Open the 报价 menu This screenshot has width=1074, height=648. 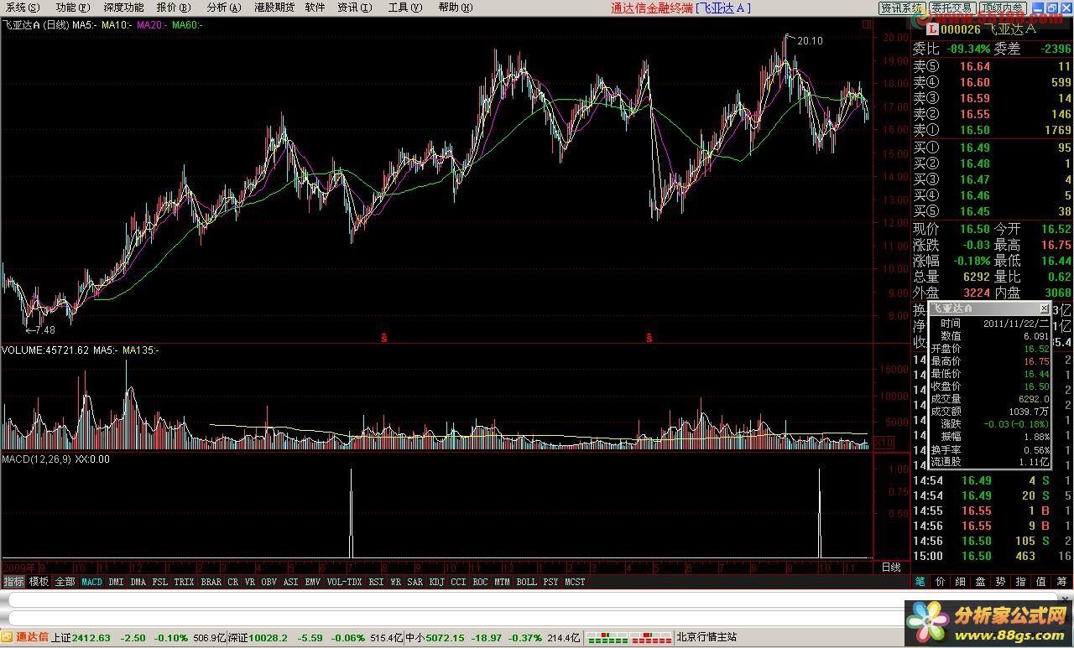173,8
